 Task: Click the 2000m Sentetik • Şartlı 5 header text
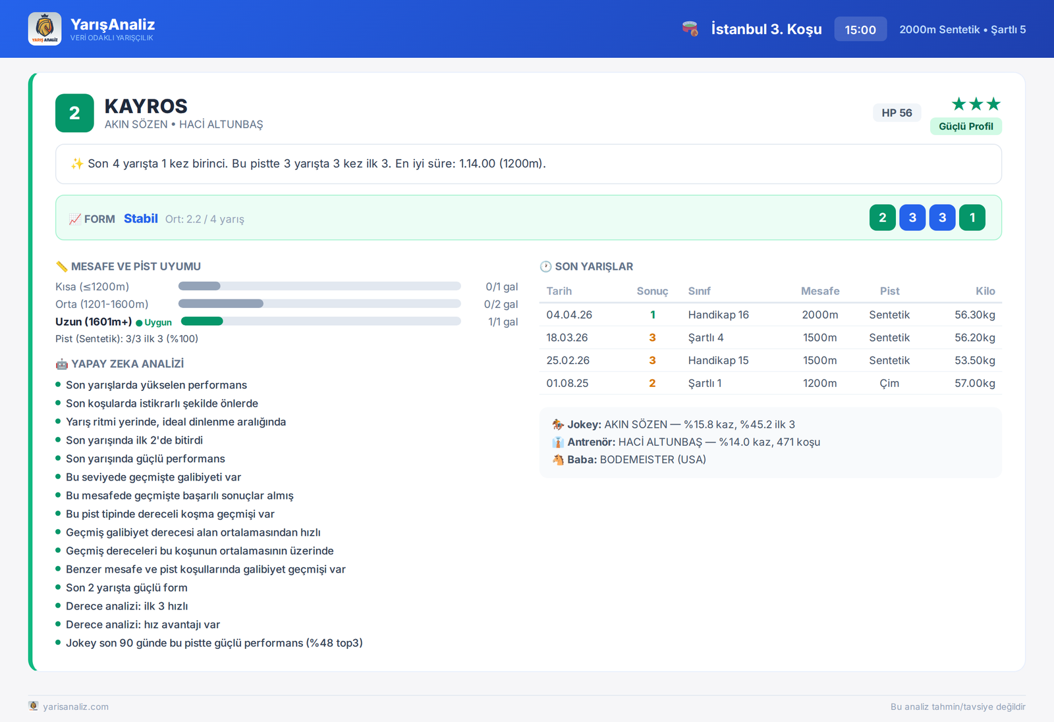[x=962, y=30]
